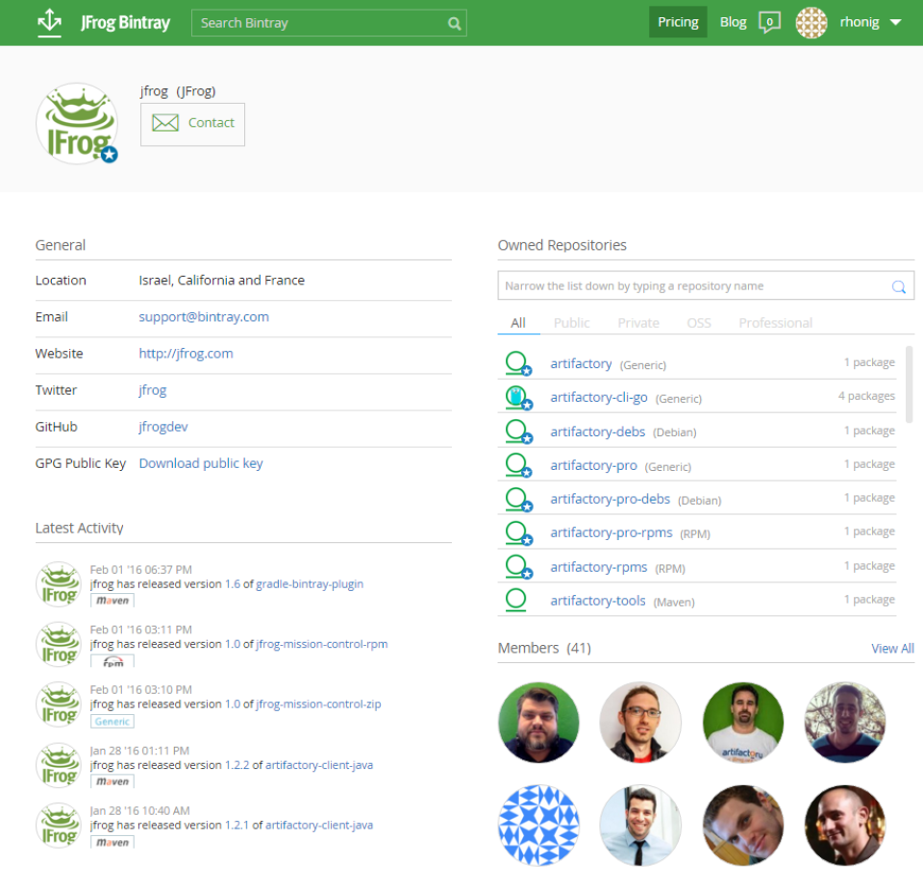The image size is (923, 889).
Task: Visit the http://jfrog.com website link
Action: pyautogui.click(x=186, y=354)
